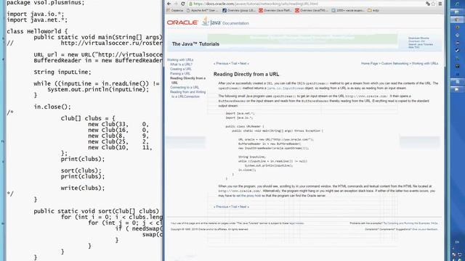Click the 'Reading Directly from a URL' page title

pos(246,74)
